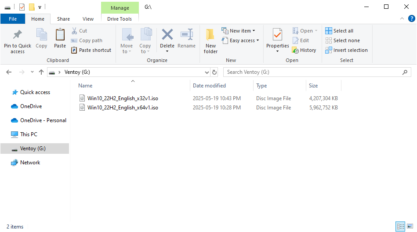This screenshot has height=232, width=417.
Task: Click Pin to Quick access icon
Action: click(18, 35)
